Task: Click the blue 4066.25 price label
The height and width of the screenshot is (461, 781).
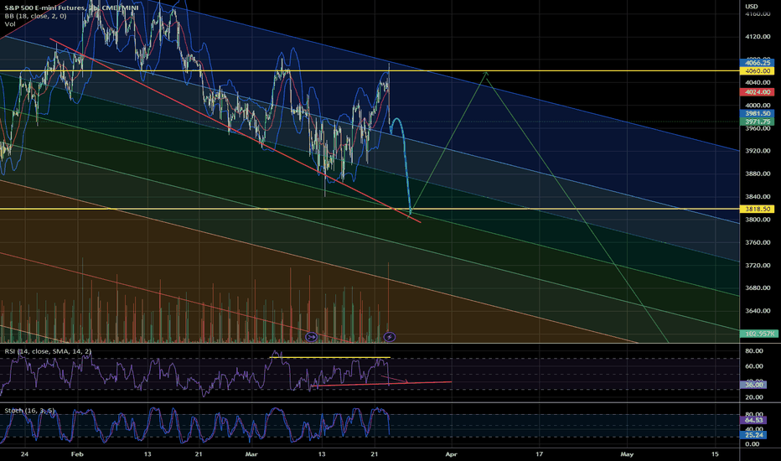Action: [x=758, y=64]
